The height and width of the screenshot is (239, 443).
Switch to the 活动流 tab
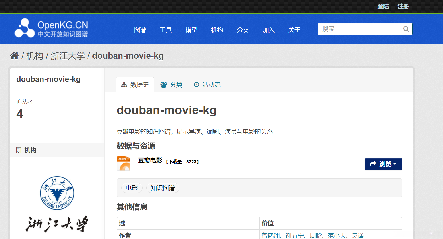[207, 85]
